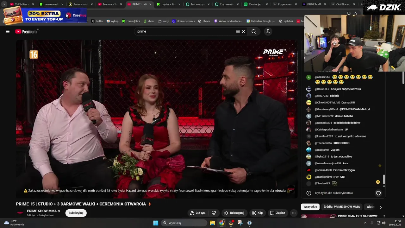Open the install/cast icon in address bar

[349, 13]
